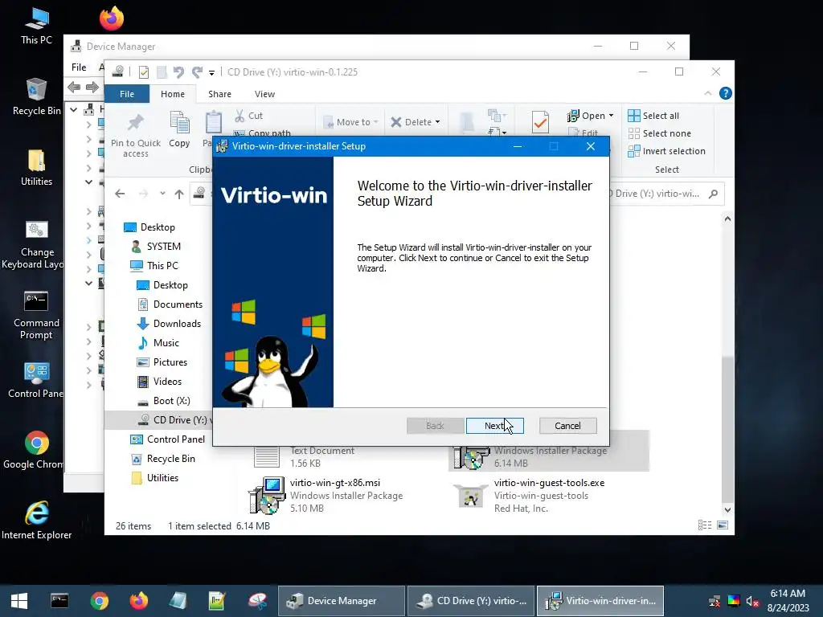The width and height of the screenshot is (823, 617).
Task: Collapse the Explorer ribbon chevron
Action: click(x=707, y=93)
